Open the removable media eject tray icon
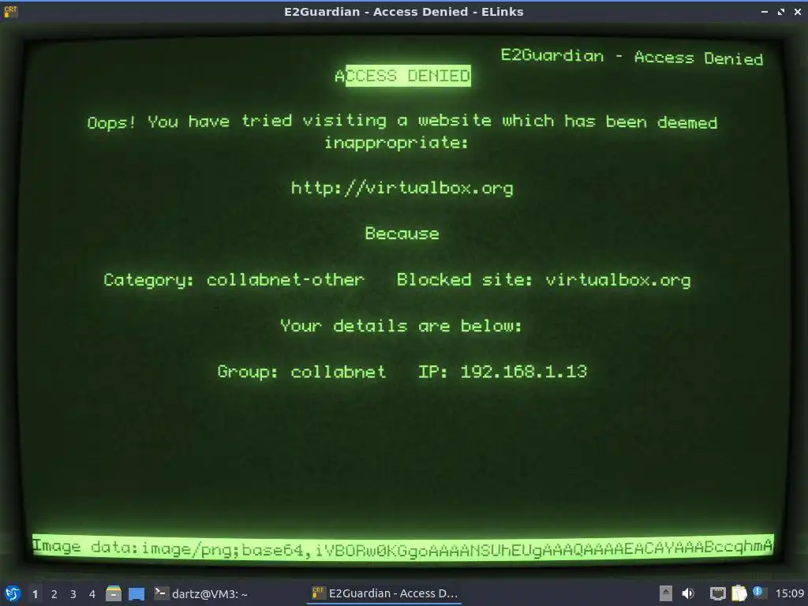Image resolution: width=808 pixels, height=606 pixels. [666, 593]
